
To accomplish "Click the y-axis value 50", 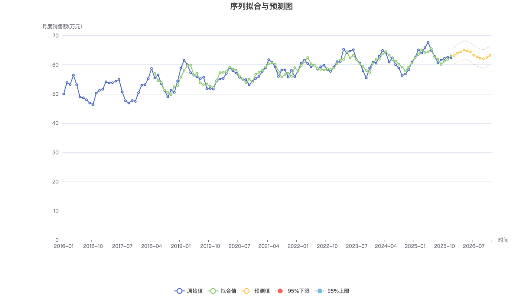I will 56,94.
